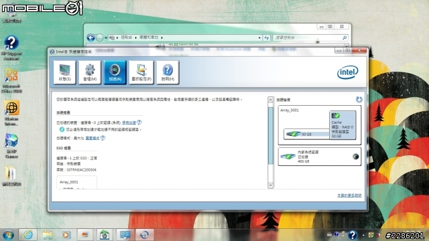Image resolution: width=429 pixels, height=241 pixels.
Task: Launch Internet Explorer from the taskbar
Action: click(28, 235)
